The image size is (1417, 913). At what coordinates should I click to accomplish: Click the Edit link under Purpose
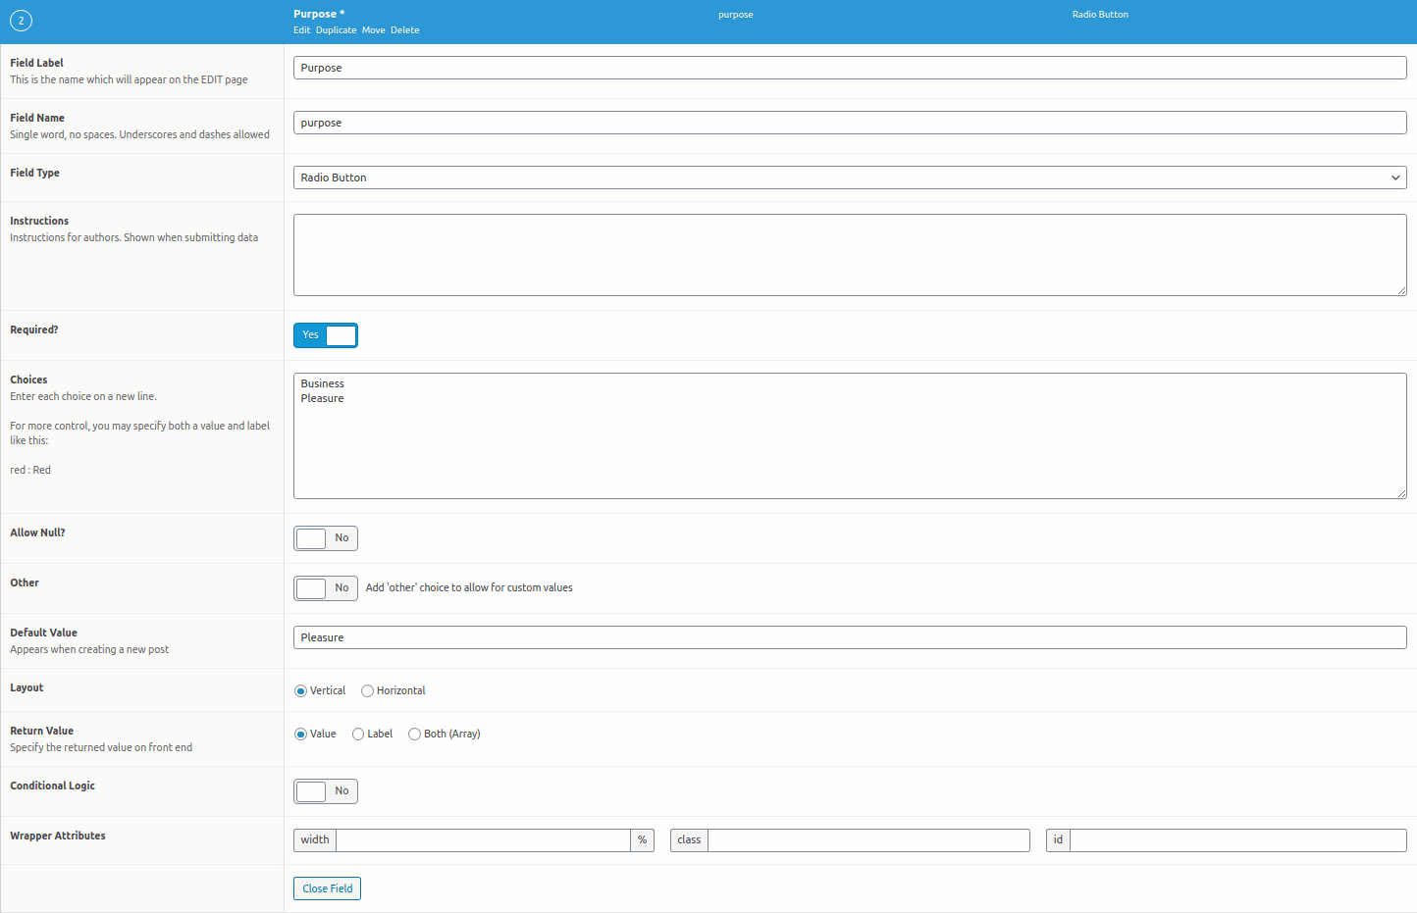pyautogui.click(x=301, y=29)
